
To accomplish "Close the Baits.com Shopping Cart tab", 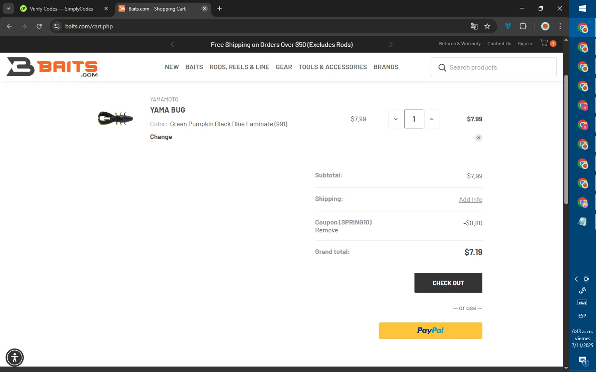I will pyautogui.click(x=204, y=8).
